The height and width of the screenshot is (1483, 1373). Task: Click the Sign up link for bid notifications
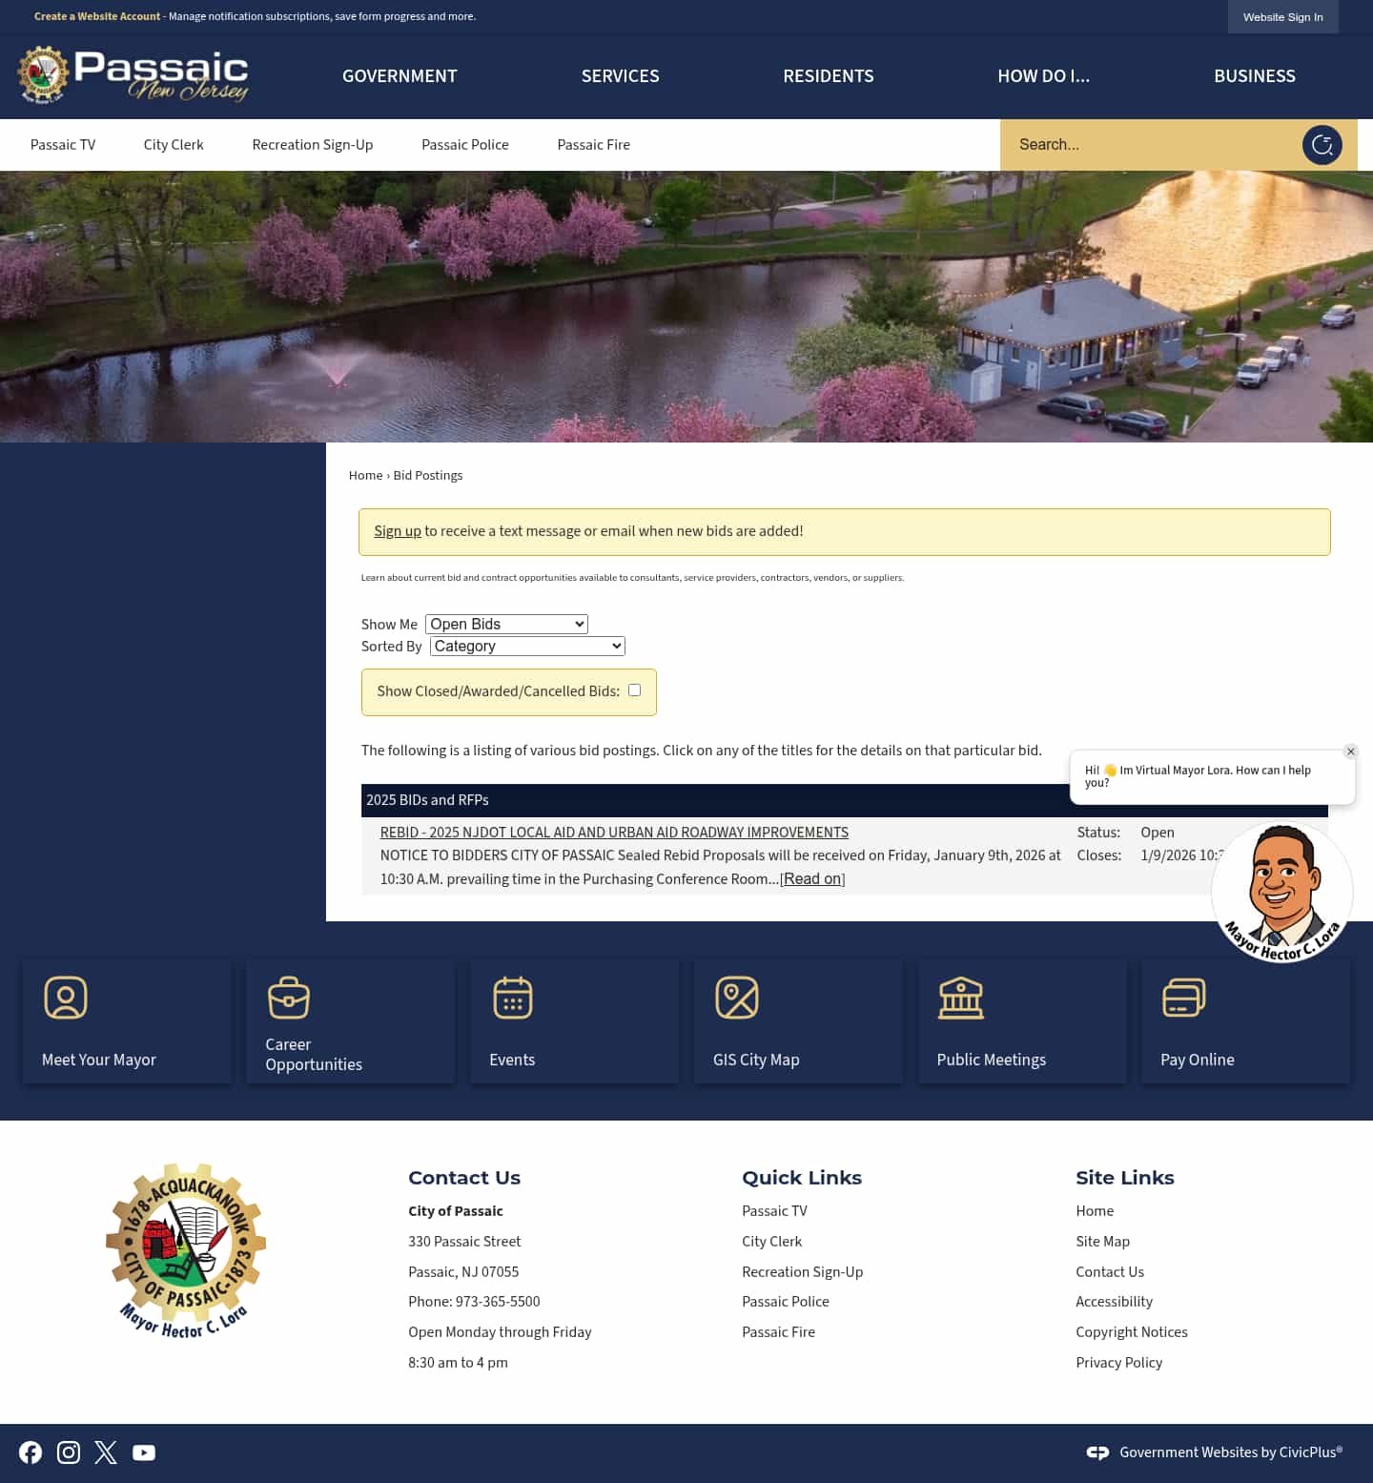click(398, 531)
